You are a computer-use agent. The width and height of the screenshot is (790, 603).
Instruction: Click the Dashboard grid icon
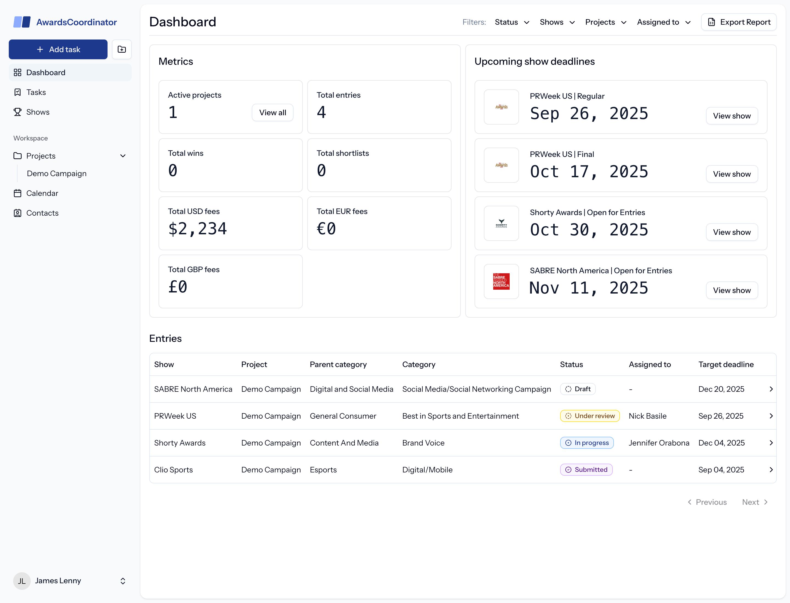[18, 72]
